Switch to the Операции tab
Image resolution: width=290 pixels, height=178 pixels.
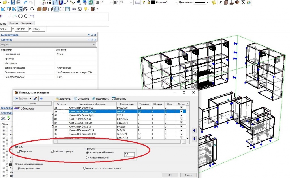click(27, 23)
